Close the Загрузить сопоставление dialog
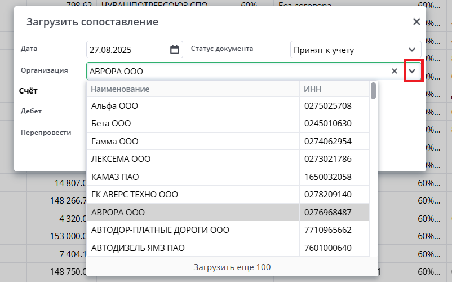This screenshot has width=452, height=282. tap(416, 22)
